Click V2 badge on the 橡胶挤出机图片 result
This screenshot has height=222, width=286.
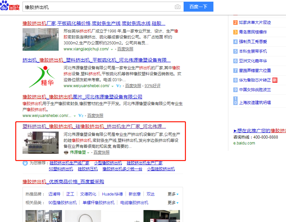(81, 115)
